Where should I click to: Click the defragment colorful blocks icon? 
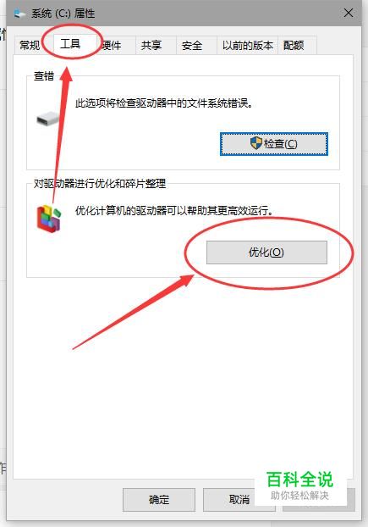(x=49, y=219)
